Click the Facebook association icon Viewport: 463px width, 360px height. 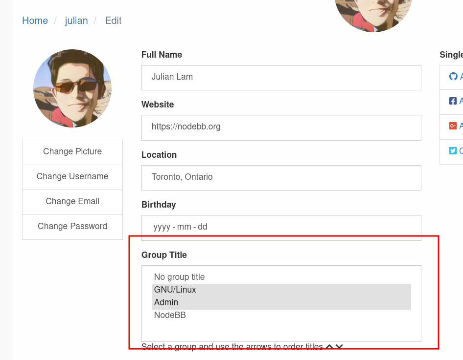(x=453, y=101)
